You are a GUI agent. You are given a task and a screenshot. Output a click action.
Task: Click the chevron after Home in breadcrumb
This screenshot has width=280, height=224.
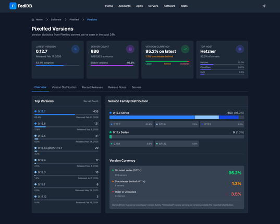click(47, 20)
